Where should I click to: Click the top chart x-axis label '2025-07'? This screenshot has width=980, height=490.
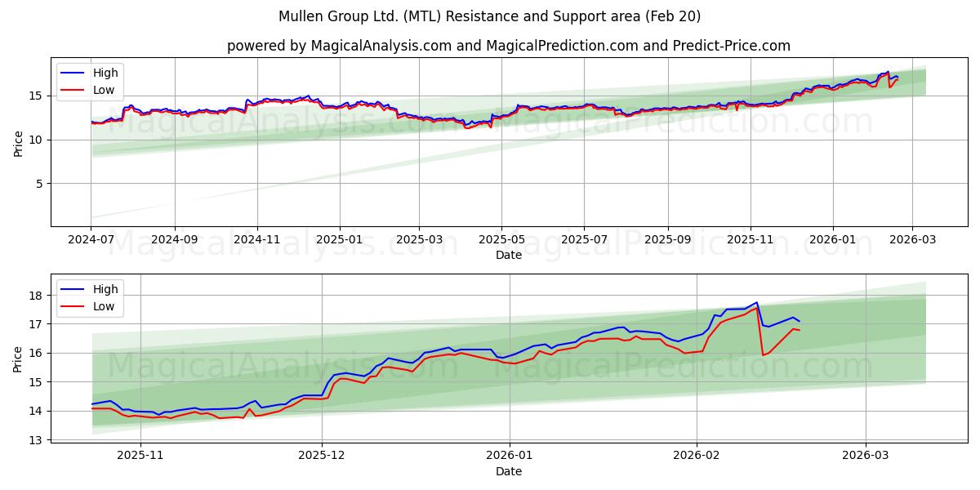coord(584,241)
